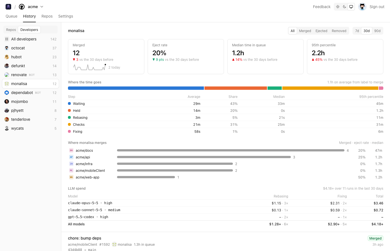The image size is (390, 251).
Task: Click the All developers grid icon
Action: (7, 39)
